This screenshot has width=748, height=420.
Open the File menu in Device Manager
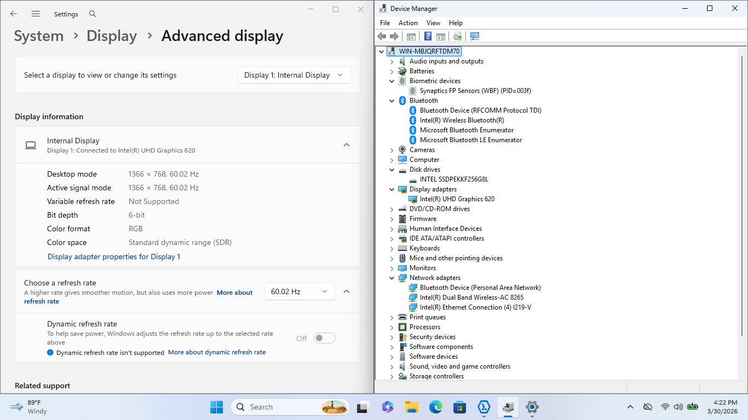point(385,23)
